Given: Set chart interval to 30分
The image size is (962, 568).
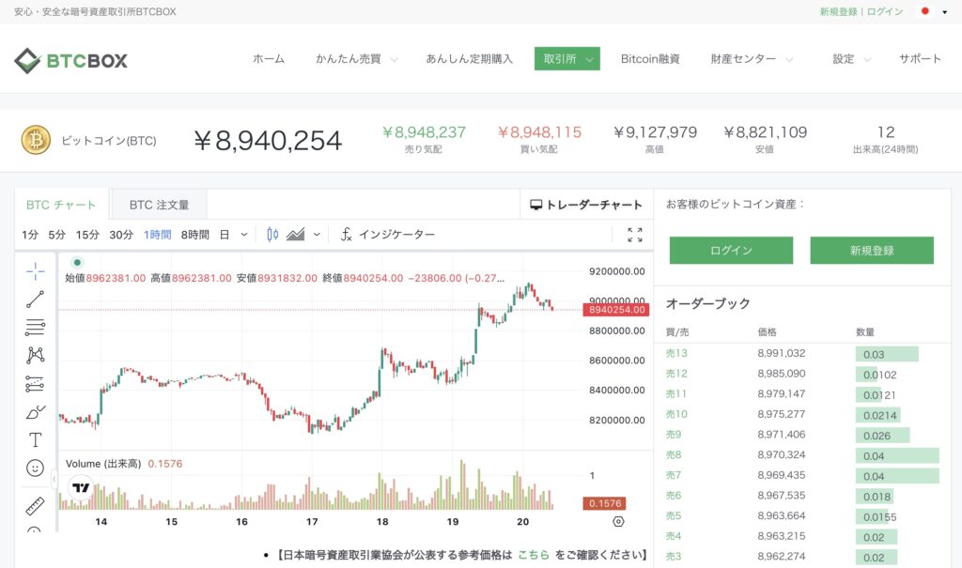Looking at the screenshot, I should click(121, 235).
